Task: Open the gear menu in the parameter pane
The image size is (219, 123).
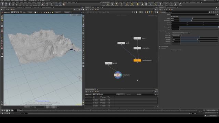Action: tap(209, 12)
